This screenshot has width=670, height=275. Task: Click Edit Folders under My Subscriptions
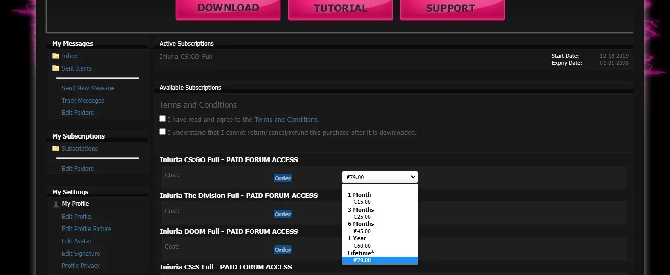point(78,169)
